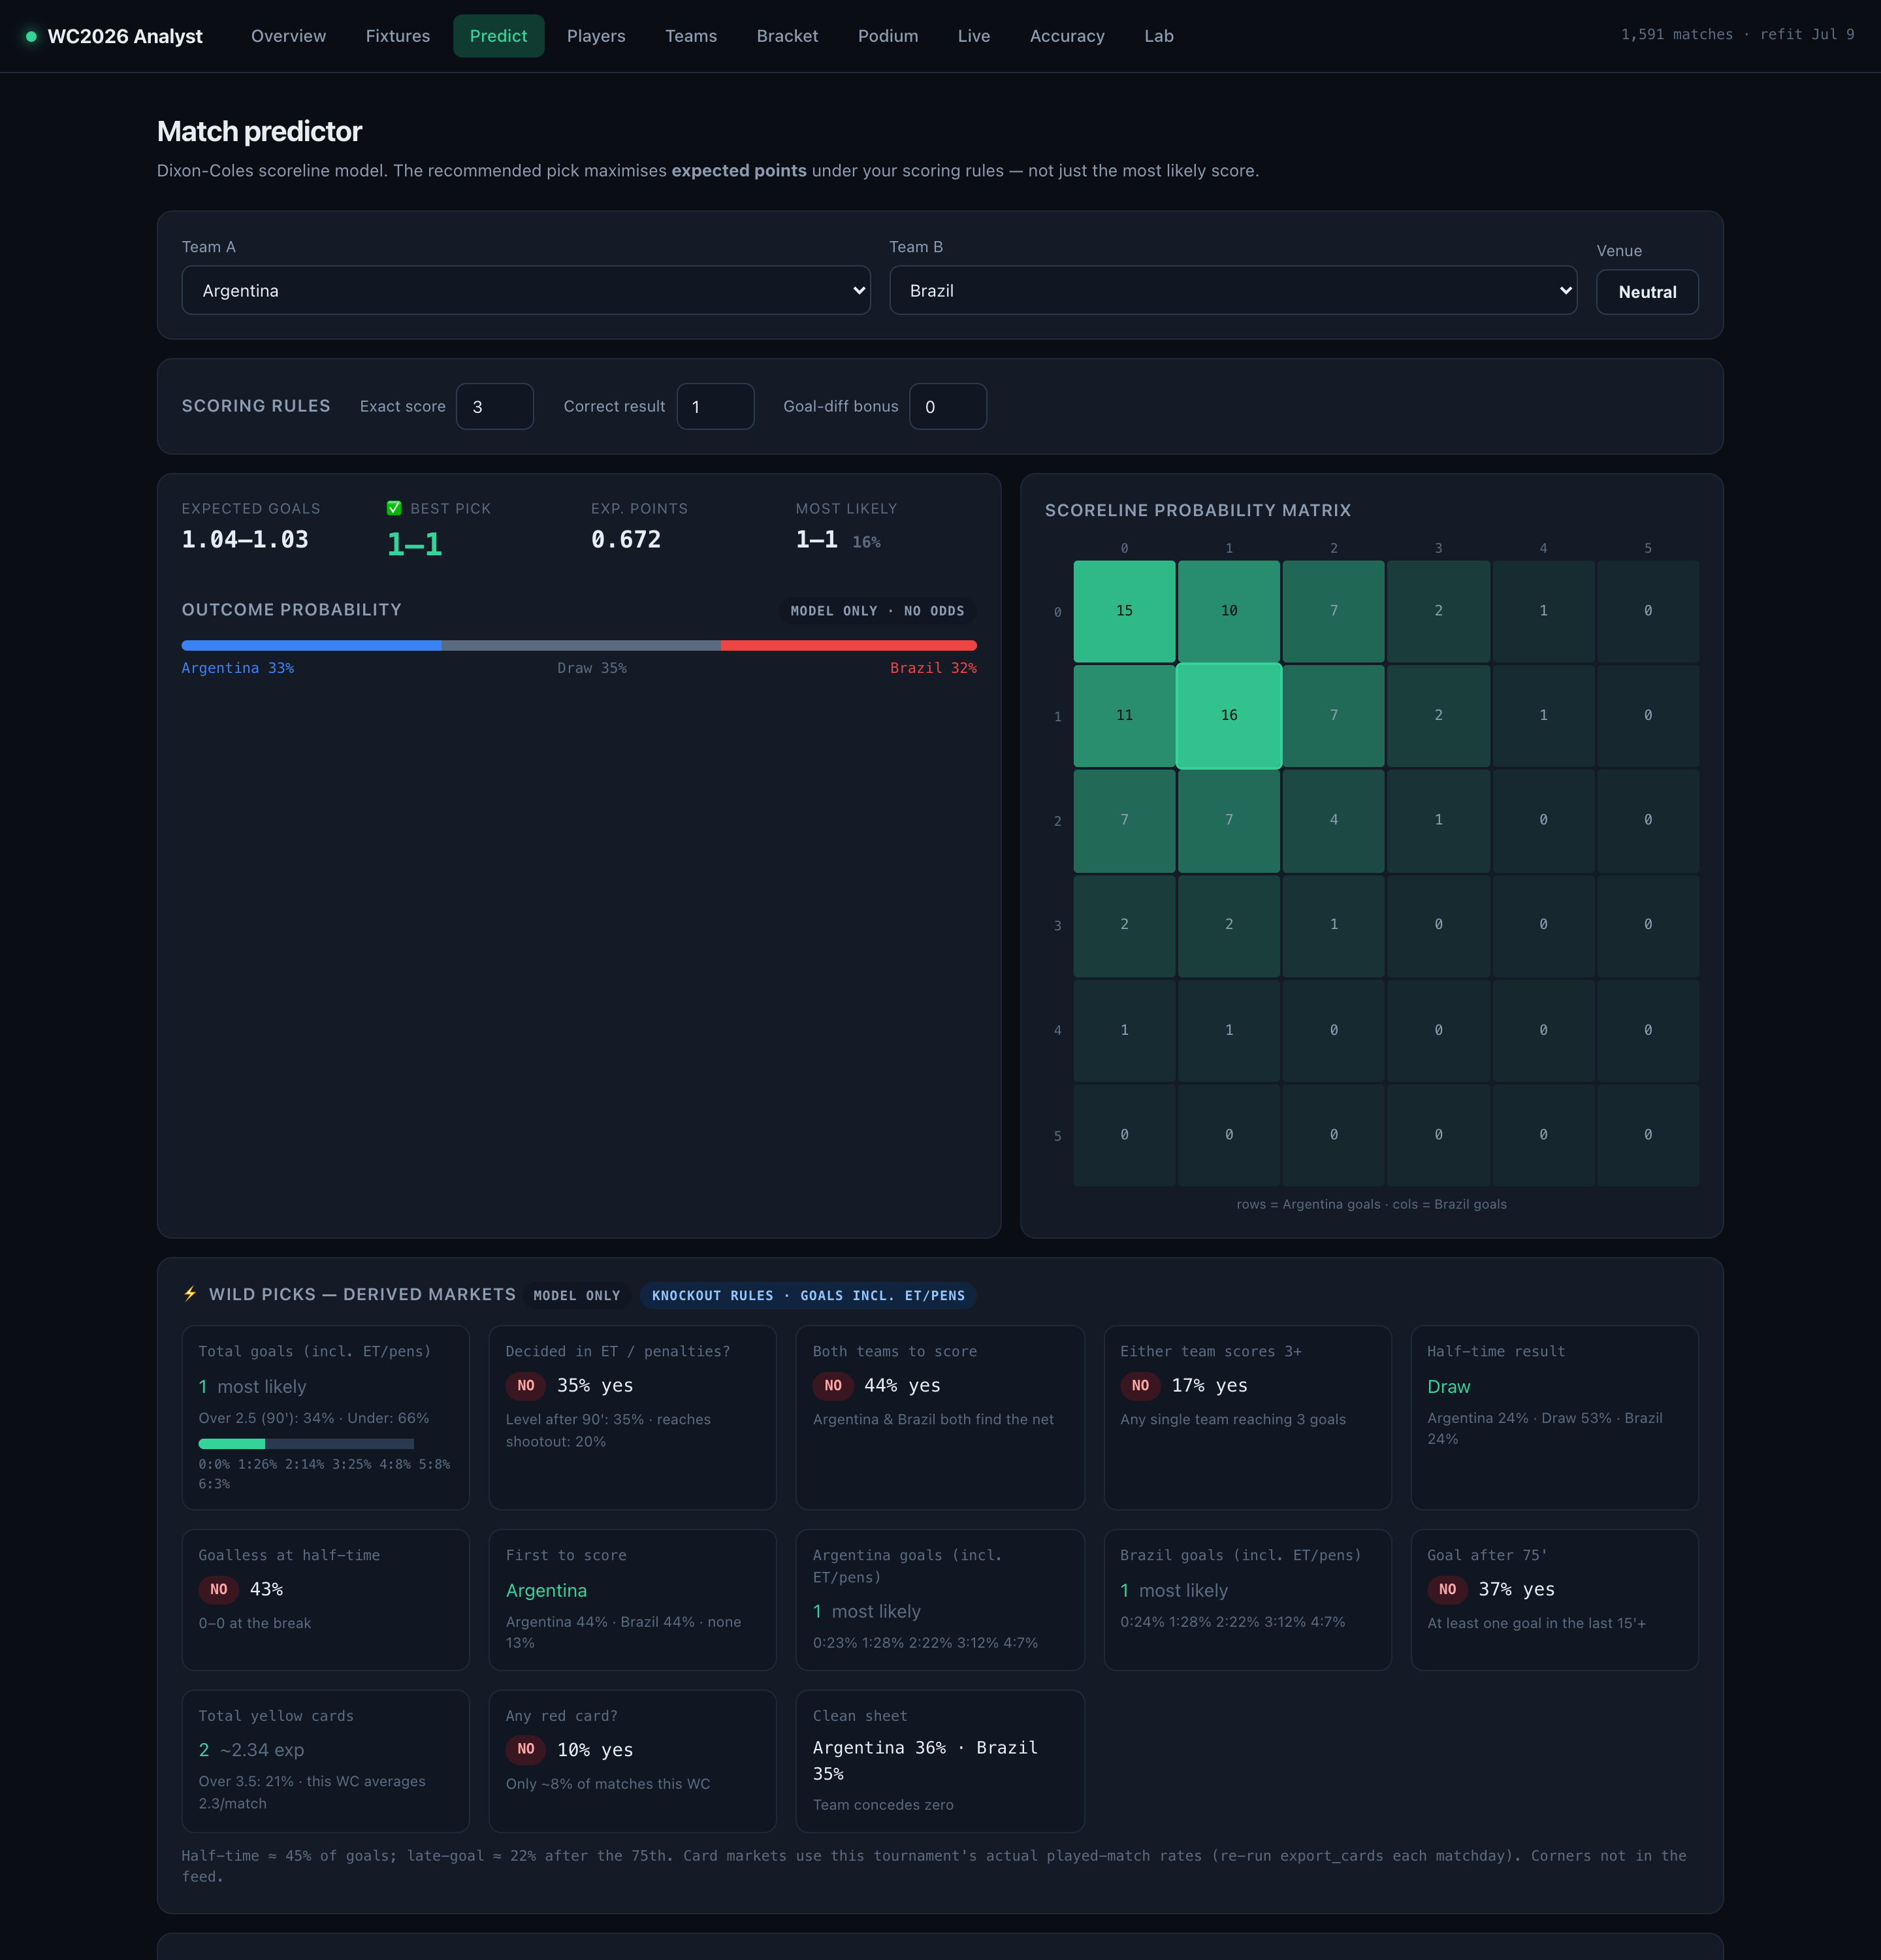
Task: Click the NO badge in Both teams to score
Action: (x=833, y=1385)
